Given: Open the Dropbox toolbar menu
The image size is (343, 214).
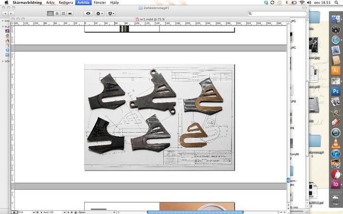Looking at the screenshot, I should point(111,14).
